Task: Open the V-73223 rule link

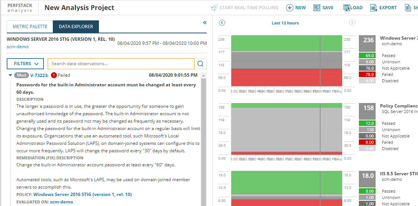Action: point(39,75)
